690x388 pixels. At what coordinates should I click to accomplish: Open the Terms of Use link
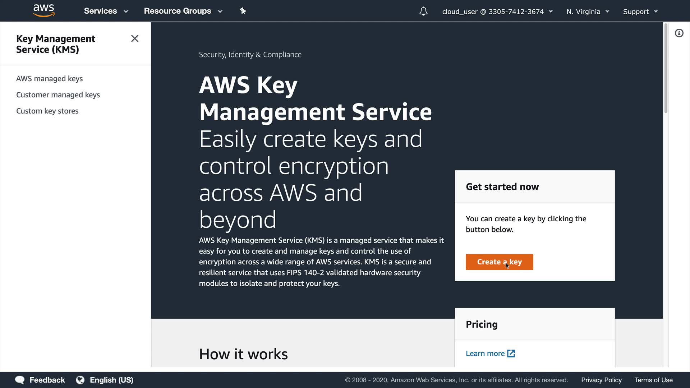tap(653, 380)
